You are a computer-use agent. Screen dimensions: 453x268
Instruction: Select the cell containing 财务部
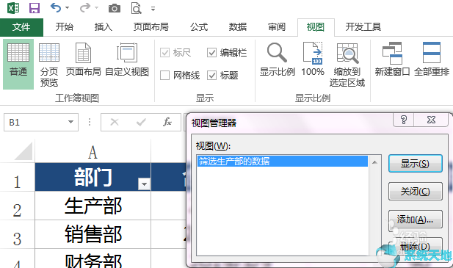(93, 258)
